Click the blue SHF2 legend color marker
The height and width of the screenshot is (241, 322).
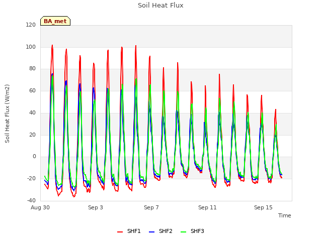(151, 232)
